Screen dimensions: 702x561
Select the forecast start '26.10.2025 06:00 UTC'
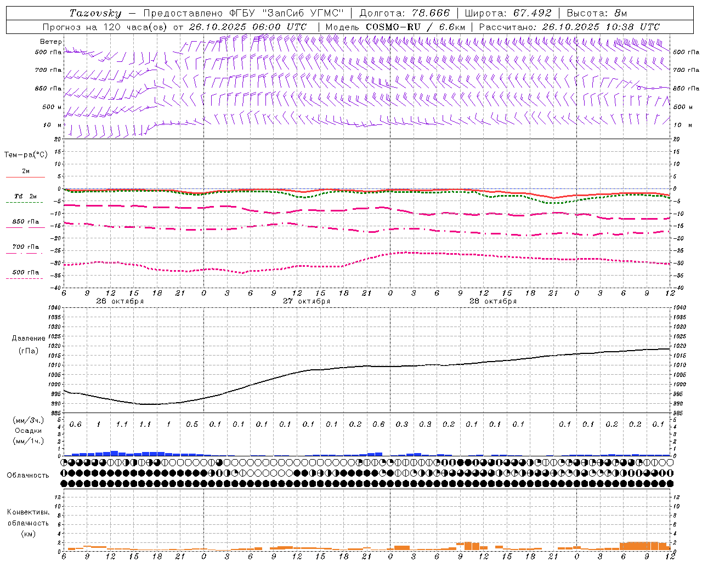pos(248,27)
